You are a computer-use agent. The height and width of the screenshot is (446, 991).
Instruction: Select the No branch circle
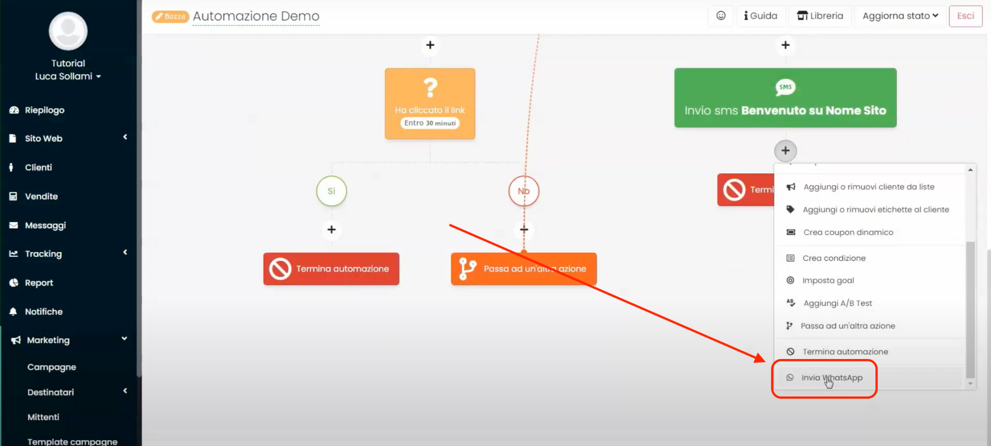point(523,191)
